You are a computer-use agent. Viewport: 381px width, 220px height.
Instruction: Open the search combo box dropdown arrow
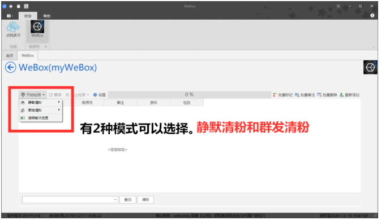(x=115, y=200)
